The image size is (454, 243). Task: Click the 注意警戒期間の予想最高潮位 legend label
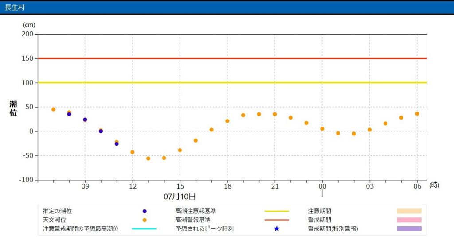click(x=81, y=228)
